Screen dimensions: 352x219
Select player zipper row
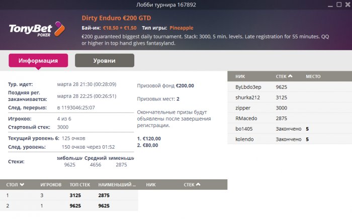click(x=290, y=108)
